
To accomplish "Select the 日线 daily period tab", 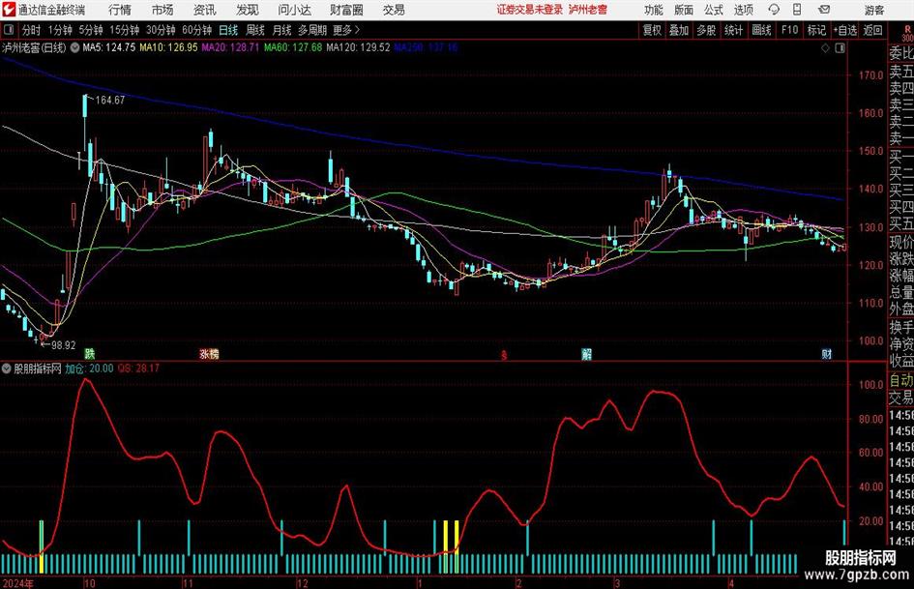I will pyautogui.click(x=228, y=30).
